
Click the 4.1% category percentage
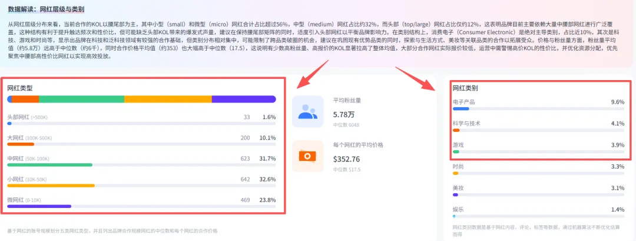[618, 124]
